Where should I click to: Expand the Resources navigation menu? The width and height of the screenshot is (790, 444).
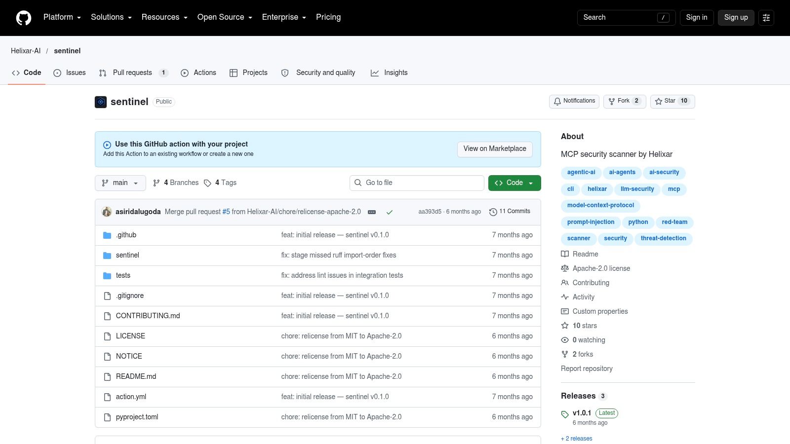[164, 17]
